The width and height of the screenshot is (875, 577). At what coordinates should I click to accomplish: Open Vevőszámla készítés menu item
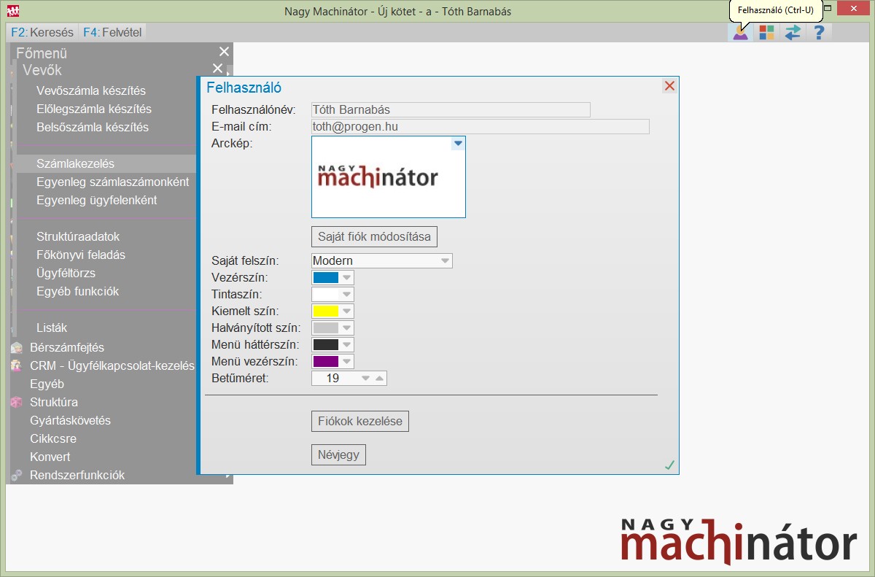(91, 91)
